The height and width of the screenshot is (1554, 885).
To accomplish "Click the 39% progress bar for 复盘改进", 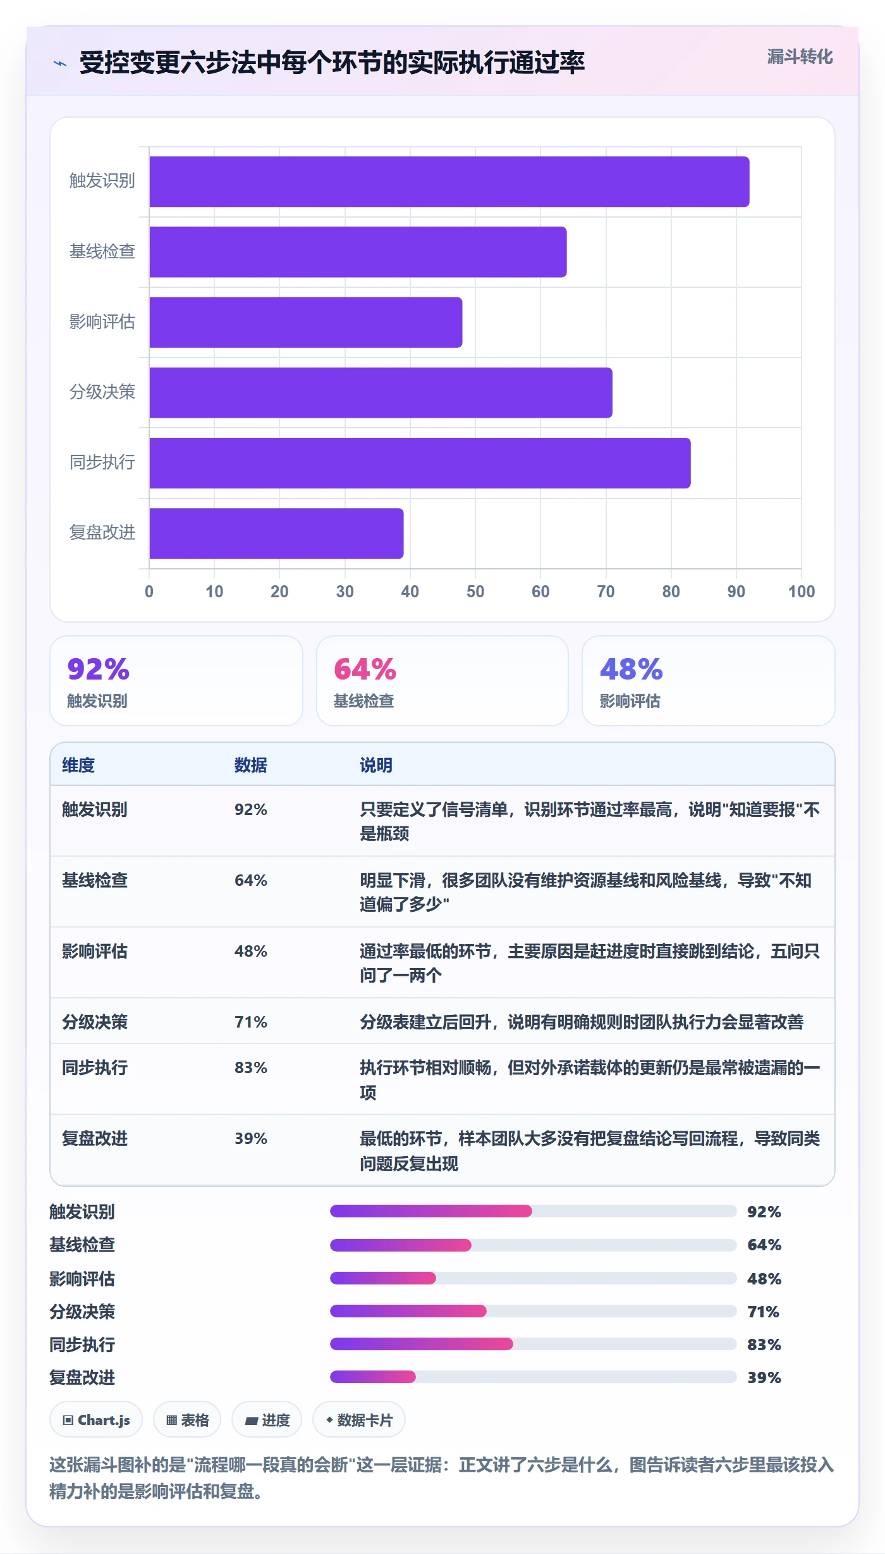I will tap(534, 1377).
